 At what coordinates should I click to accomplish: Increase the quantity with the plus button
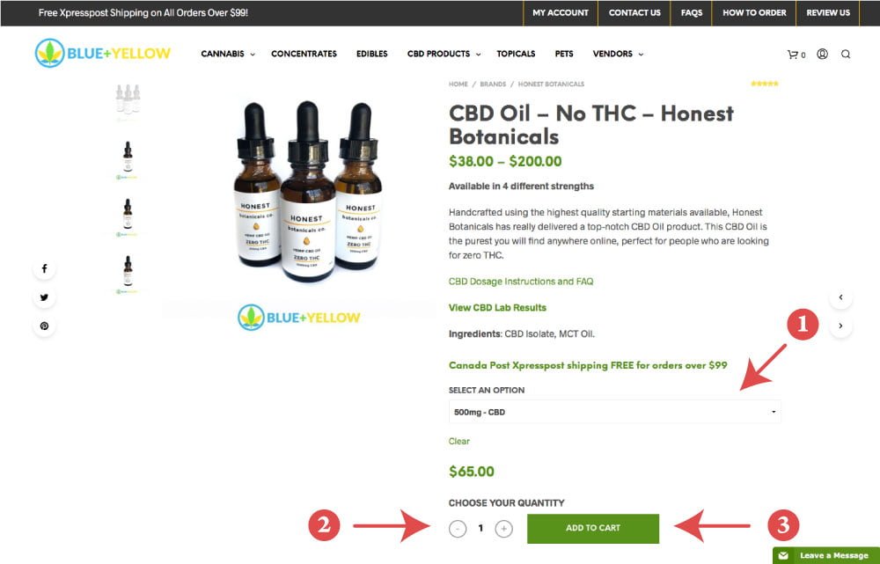coord(504,528)
